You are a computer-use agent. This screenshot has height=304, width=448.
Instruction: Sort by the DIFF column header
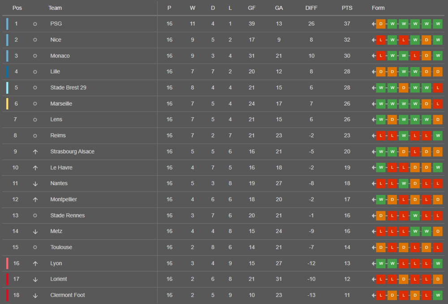click(x=311, y=8)
